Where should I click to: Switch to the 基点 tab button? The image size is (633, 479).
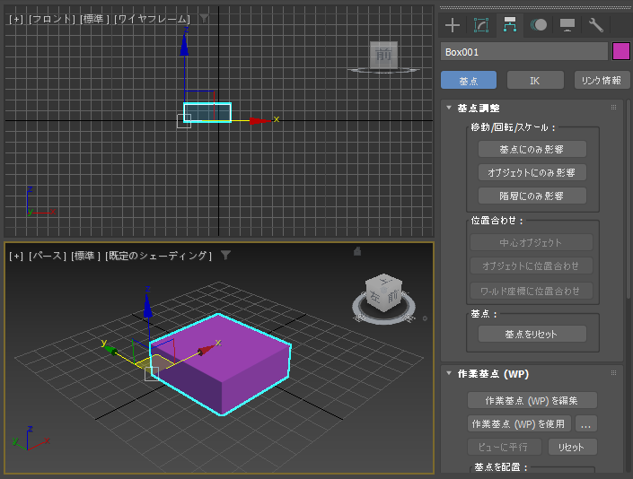[469, 80]
